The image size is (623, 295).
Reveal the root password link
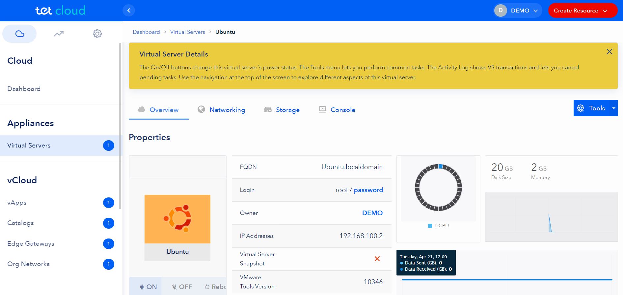coord(368,190)
